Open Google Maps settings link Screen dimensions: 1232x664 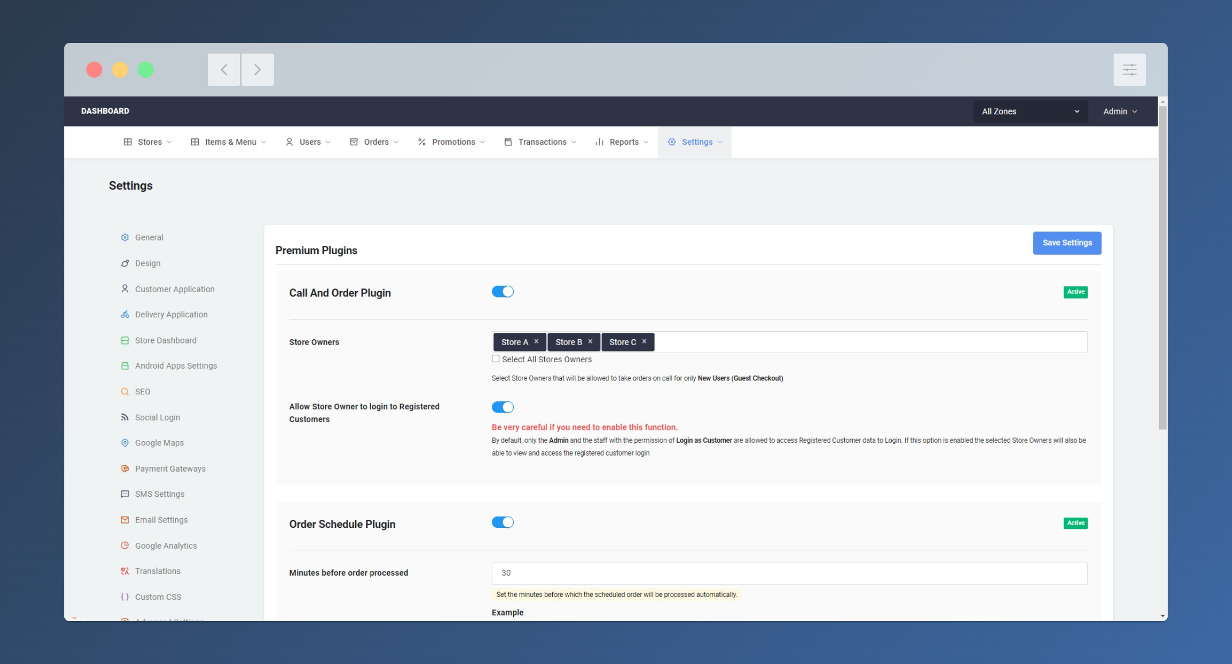click(159, 443)
